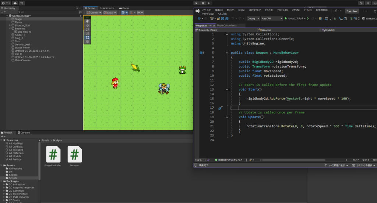Expand the ShootingStar object in Hierarchy

(x=10, y=25)
